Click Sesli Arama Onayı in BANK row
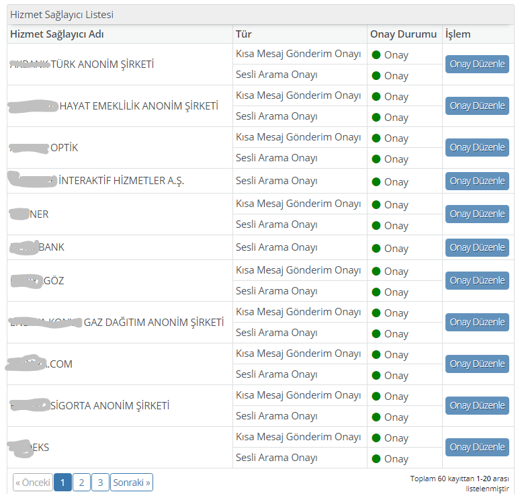Screen dimensions: 520x494 (x=277, y=247)
